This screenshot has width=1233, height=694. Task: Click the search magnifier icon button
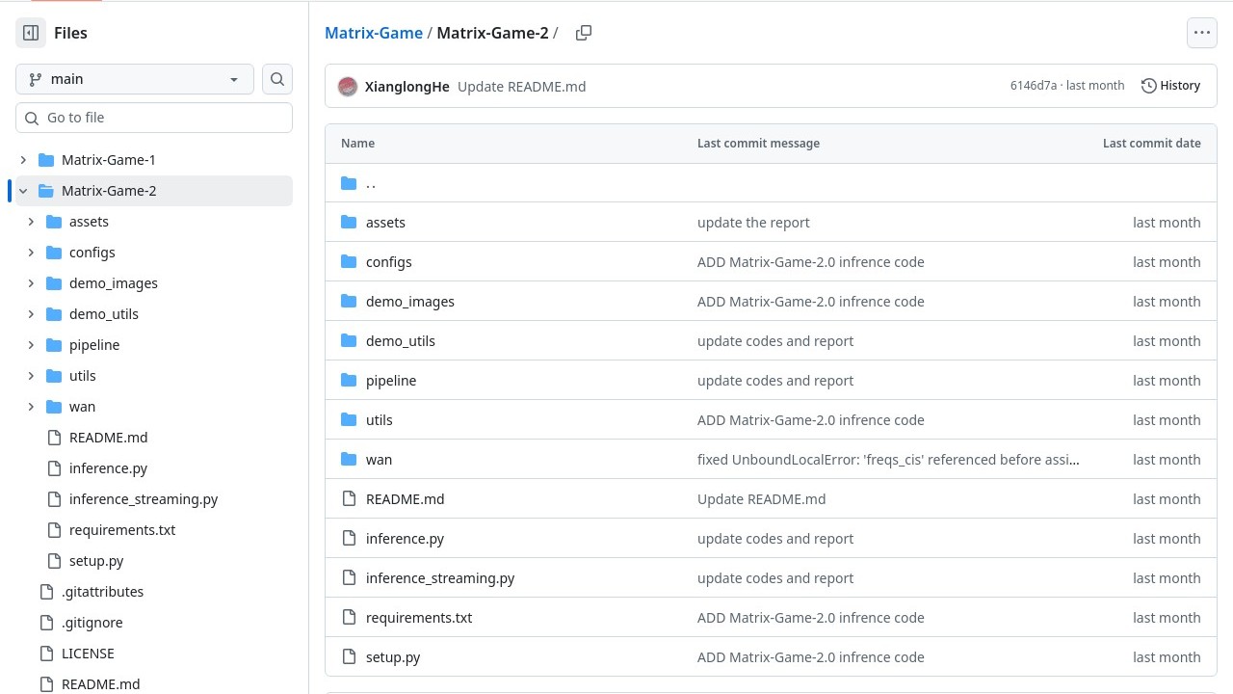277,79
